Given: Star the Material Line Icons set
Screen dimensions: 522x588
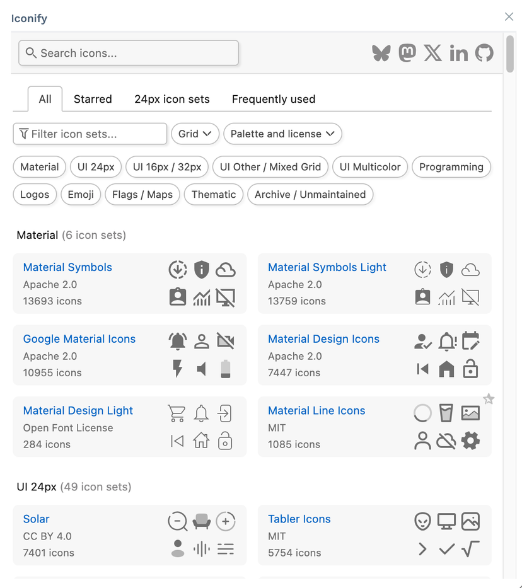Looking at the screenshot, I should [x=489, y=399].
